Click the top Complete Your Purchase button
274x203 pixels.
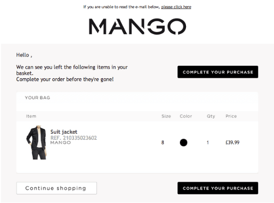point(217,72)
